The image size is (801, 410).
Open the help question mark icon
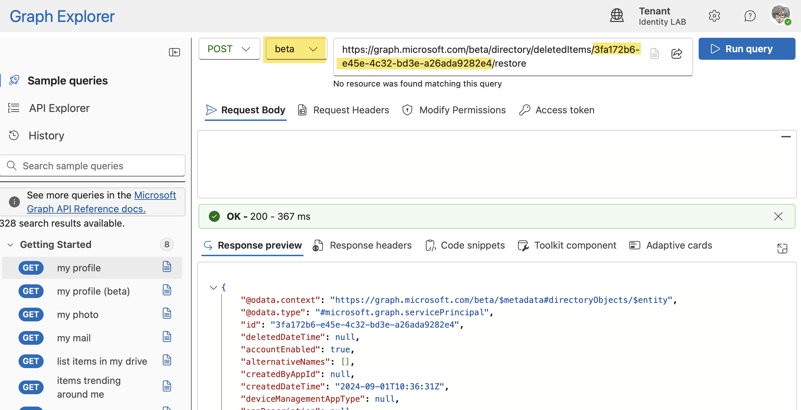tap(750, 16)
